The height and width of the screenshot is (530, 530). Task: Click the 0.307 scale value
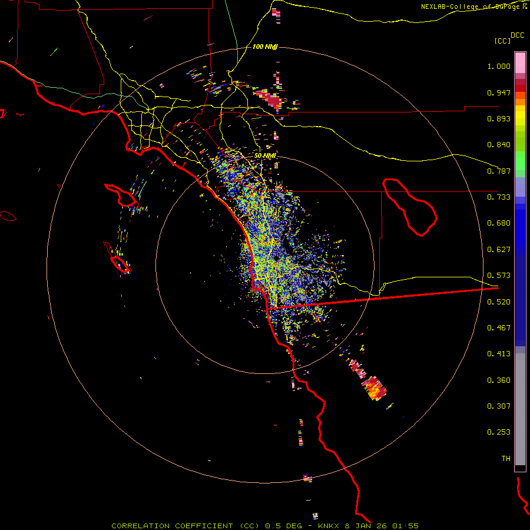tap(499, 406)
